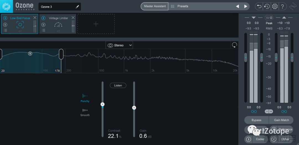299x145 pixels.
Task: Click the Vintage Limiter drag handle dots
Action: (x=58, y=31)
